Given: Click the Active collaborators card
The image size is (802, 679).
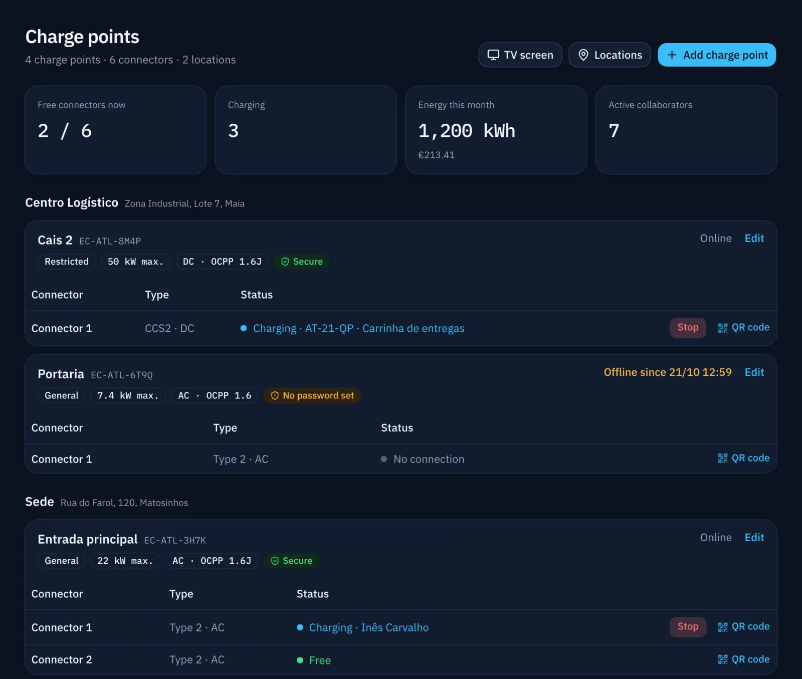Looking at the screenshot, I should tap(686, 130).
